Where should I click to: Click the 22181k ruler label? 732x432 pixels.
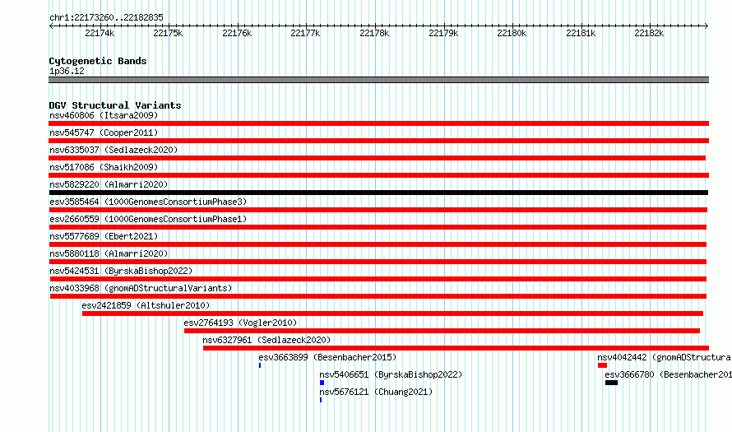point(581,33)
